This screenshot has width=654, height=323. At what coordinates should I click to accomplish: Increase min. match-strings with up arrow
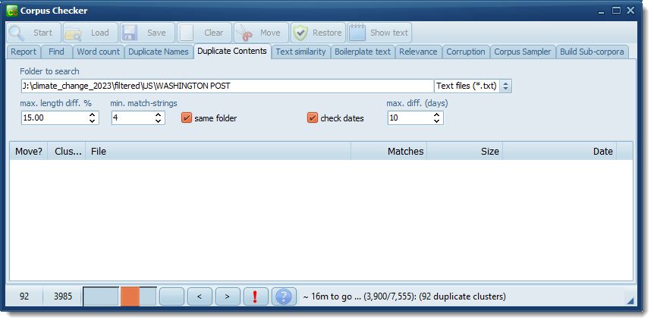(x=159, y=114)
